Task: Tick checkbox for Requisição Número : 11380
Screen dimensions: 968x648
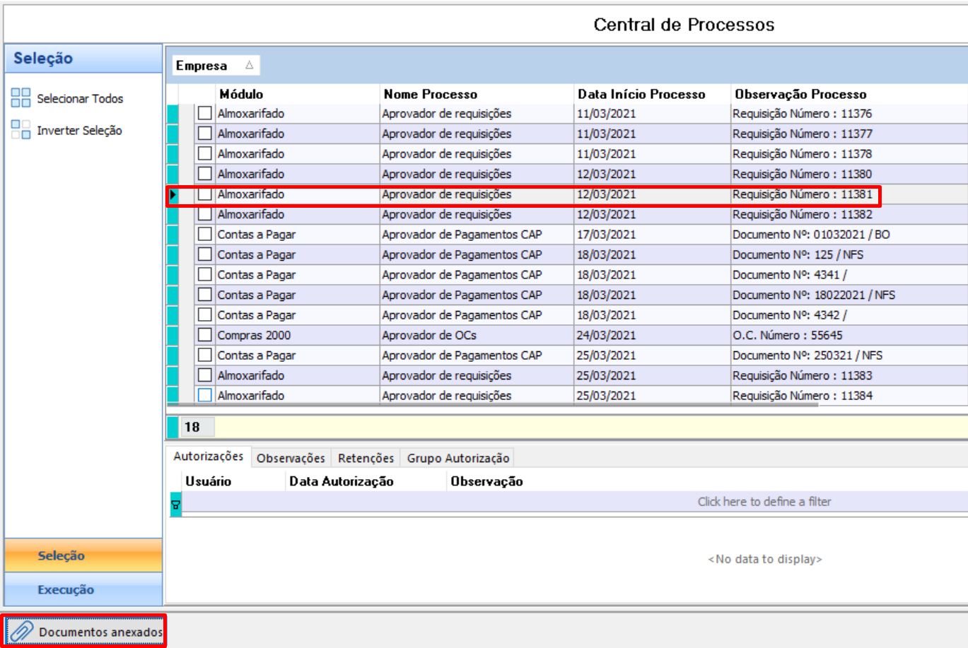Action: tap(205, 174)
